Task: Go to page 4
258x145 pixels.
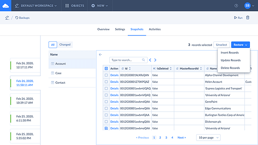Action: click(172, 138)
